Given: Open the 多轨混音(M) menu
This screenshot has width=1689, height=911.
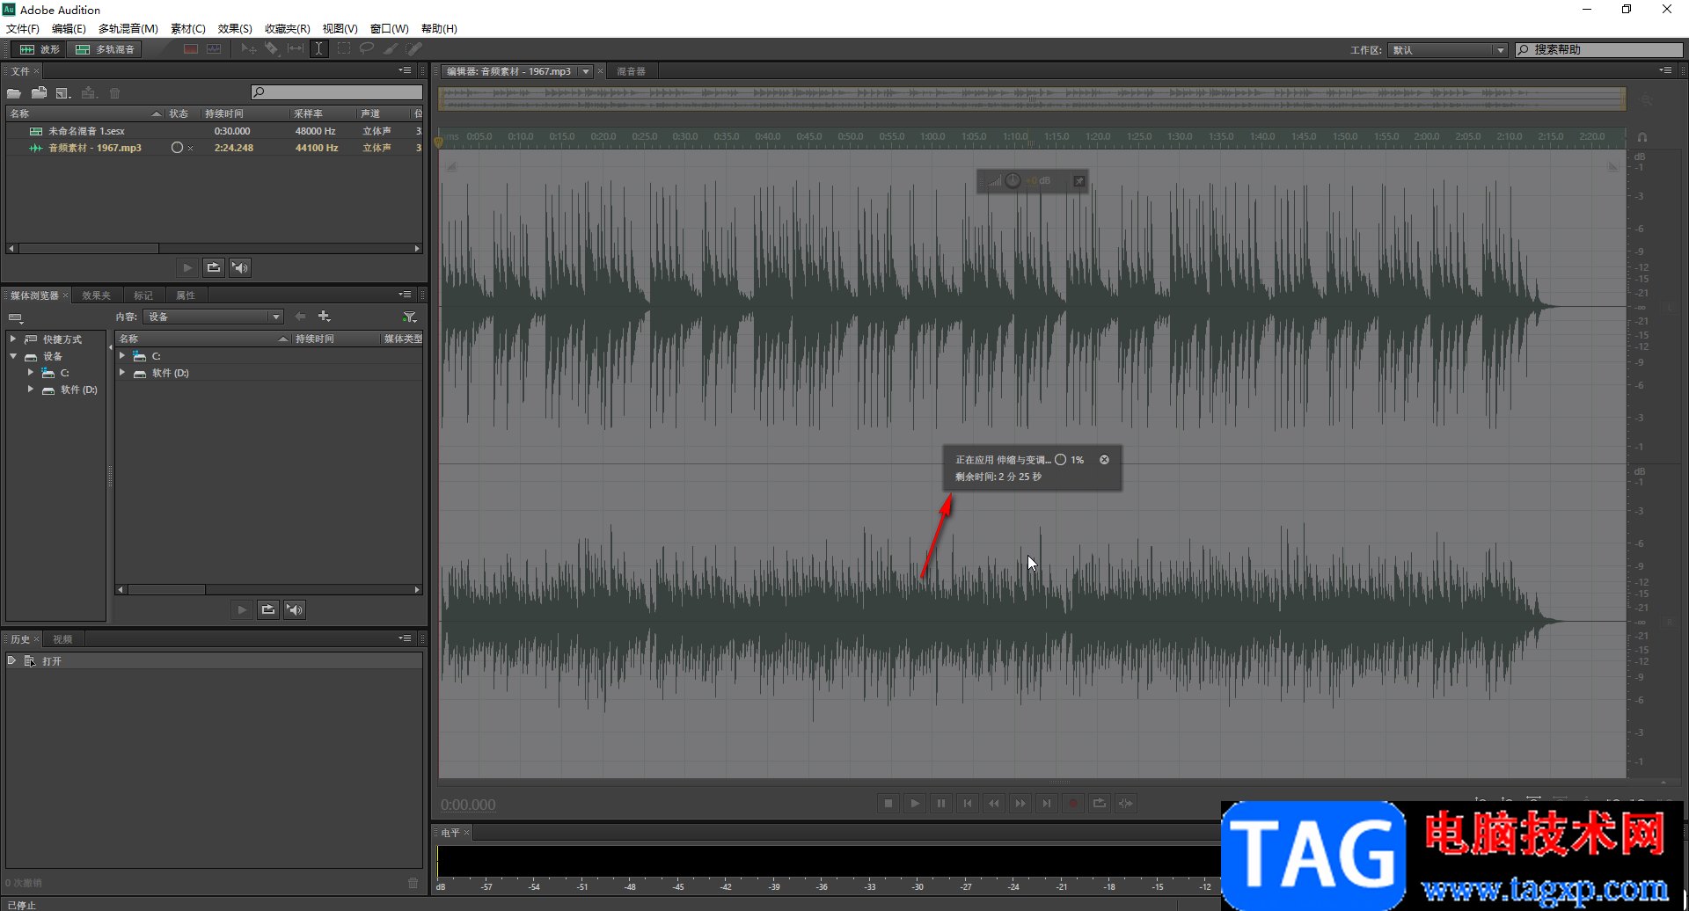Looking at the screenshot, I should (x=128, y=29).
